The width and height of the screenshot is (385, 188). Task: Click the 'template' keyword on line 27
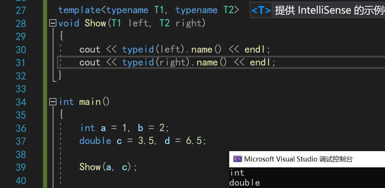pyautogui.click(x=79, y=10)
